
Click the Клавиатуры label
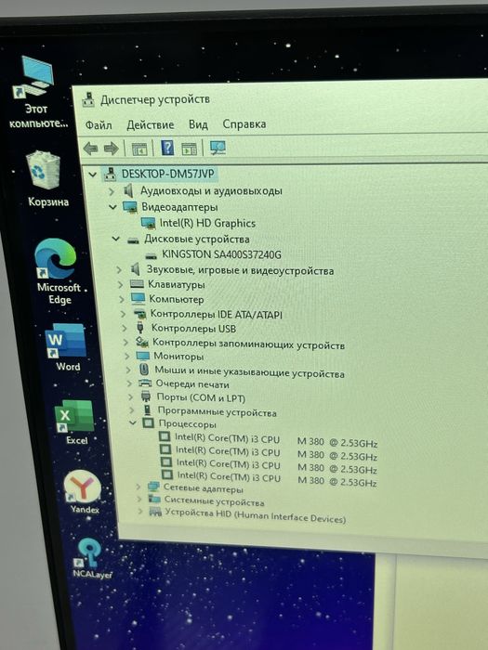click(x=177, y=285)
